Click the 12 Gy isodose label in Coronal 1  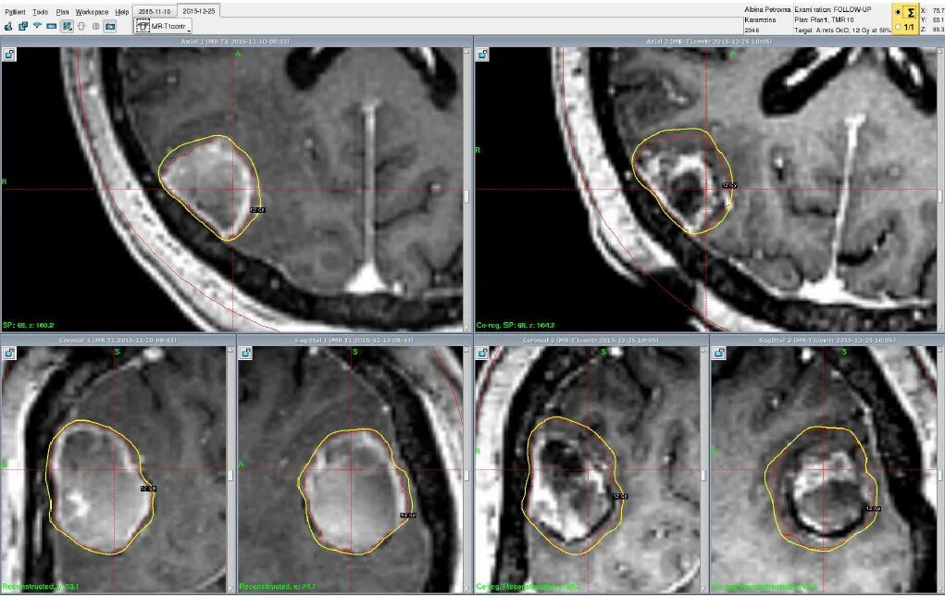click(148, 489)
